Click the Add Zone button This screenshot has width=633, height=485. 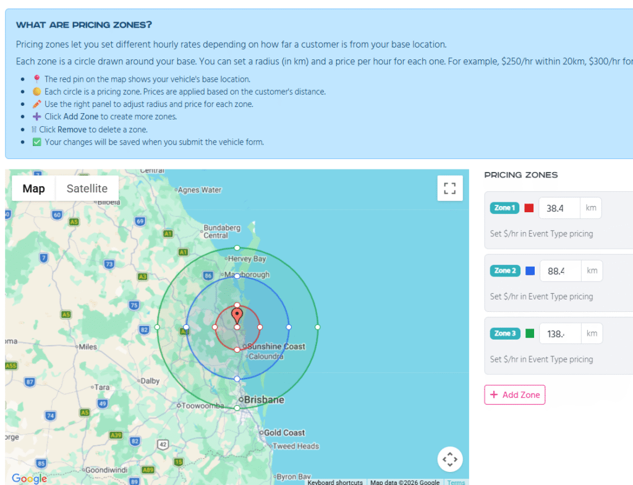pyautogui.click(x=514, y=395)
